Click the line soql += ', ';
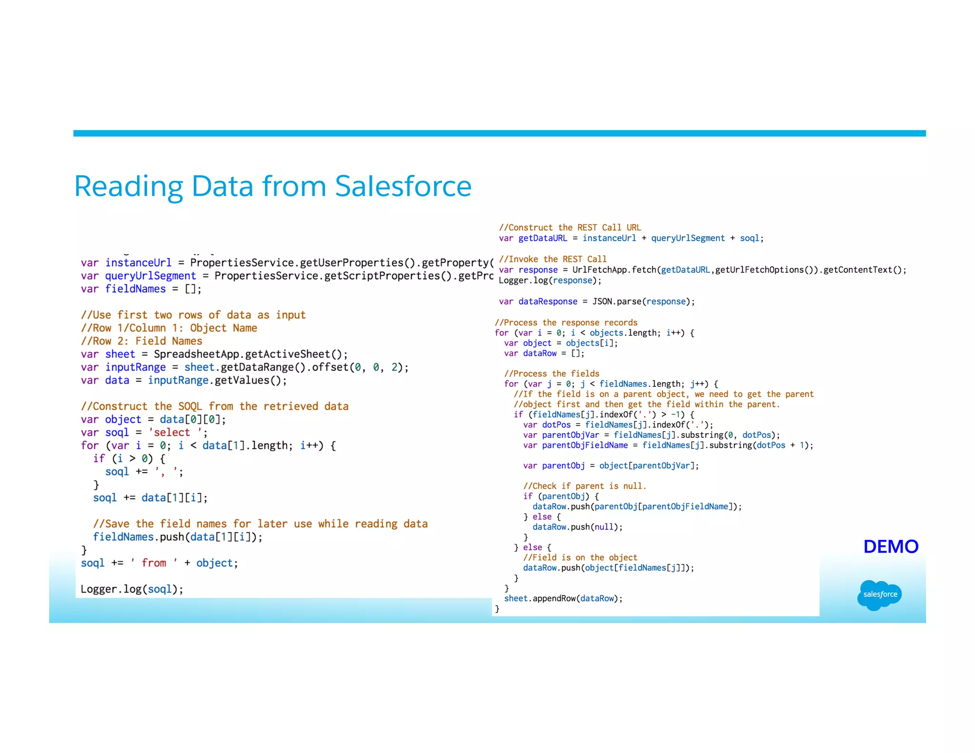 (x=144, y=472)
